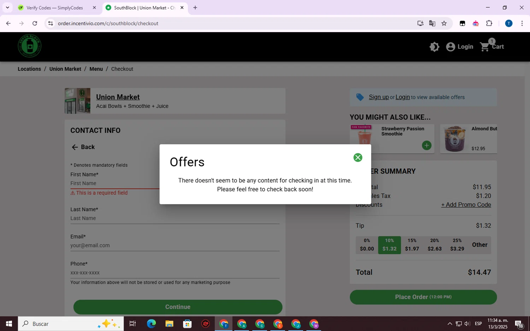
Task: Open the volume control in system tray
Action: pos(467,324)
